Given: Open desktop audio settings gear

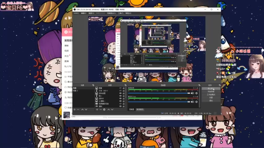Looking at the screenshot, I should pos(196,93).
